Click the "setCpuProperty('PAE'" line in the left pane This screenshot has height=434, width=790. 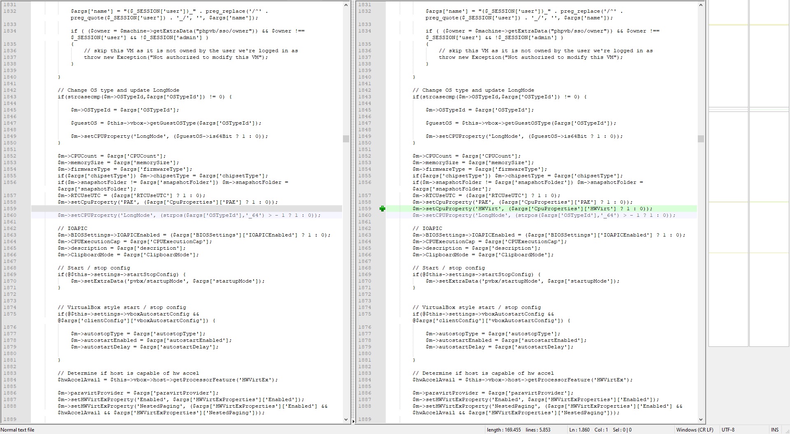pos(168,202)
